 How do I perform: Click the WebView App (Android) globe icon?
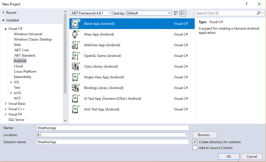click(76, 45)
